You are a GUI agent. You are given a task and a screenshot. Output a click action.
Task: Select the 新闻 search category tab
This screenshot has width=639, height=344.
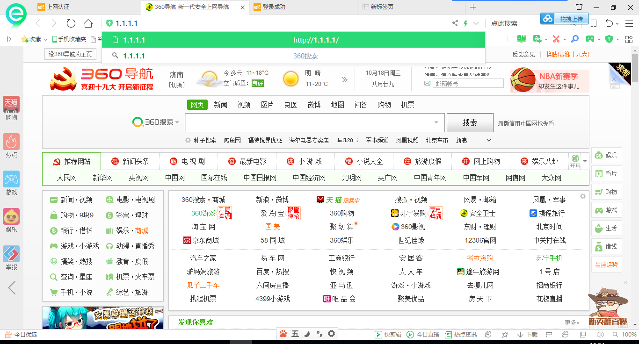click(x=221, y=105)
